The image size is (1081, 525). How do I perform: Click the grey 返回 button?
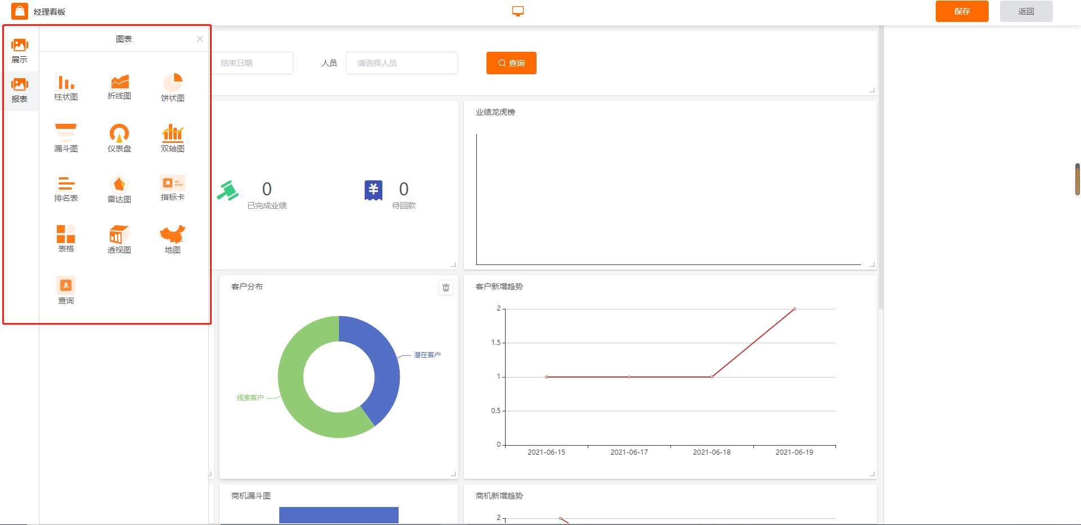tap(1026, 11)
